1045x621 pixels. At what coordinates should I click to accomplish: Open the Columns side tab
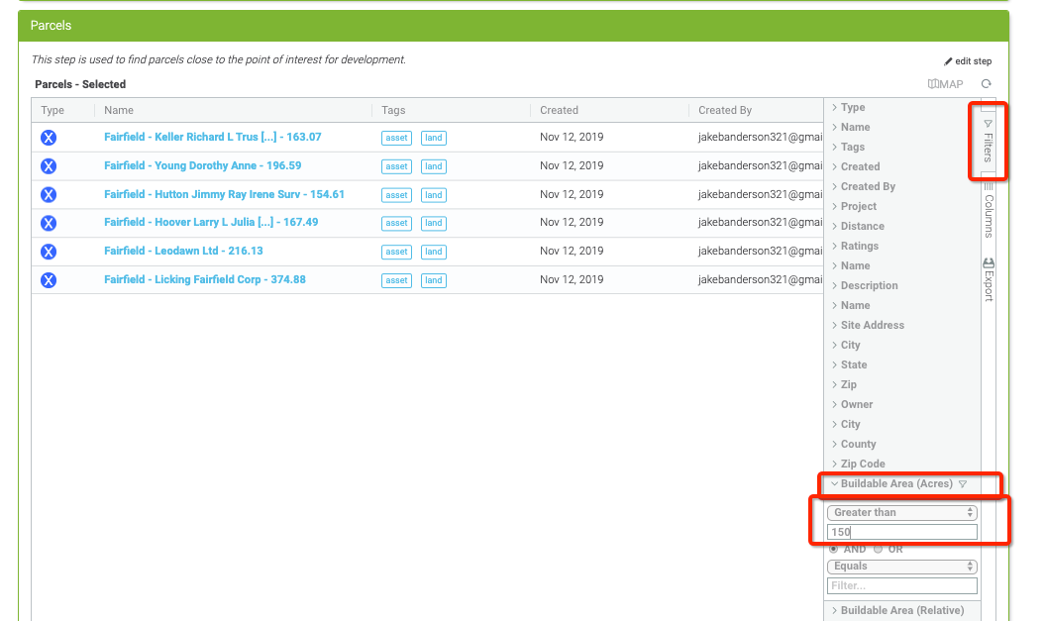(989, 211)
